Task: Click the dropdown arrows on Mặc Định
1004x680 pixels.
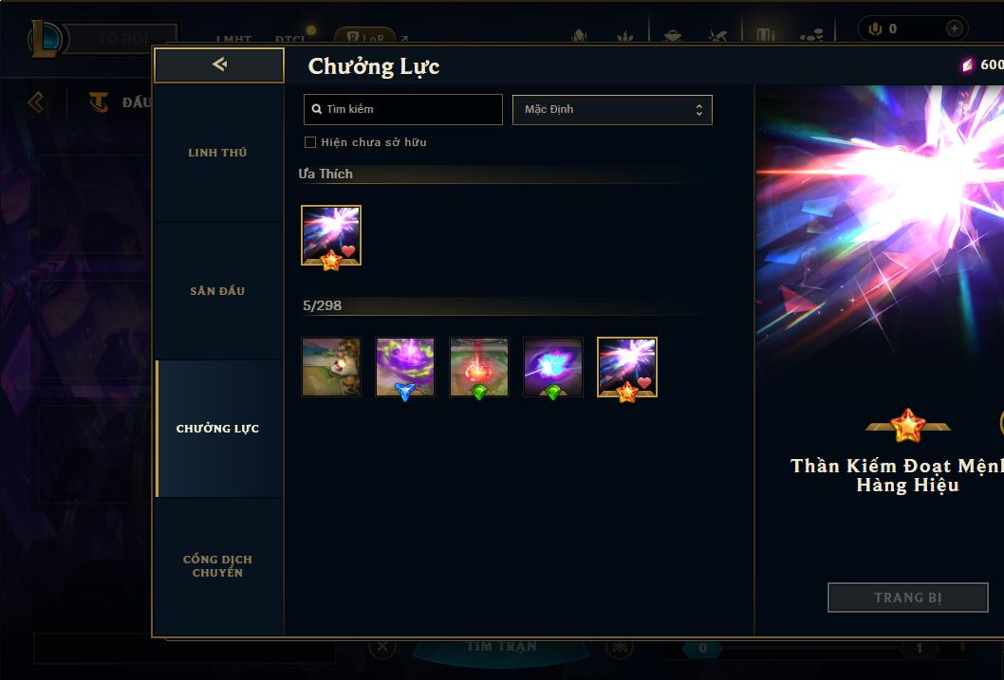Action: [x=699, y=110]
